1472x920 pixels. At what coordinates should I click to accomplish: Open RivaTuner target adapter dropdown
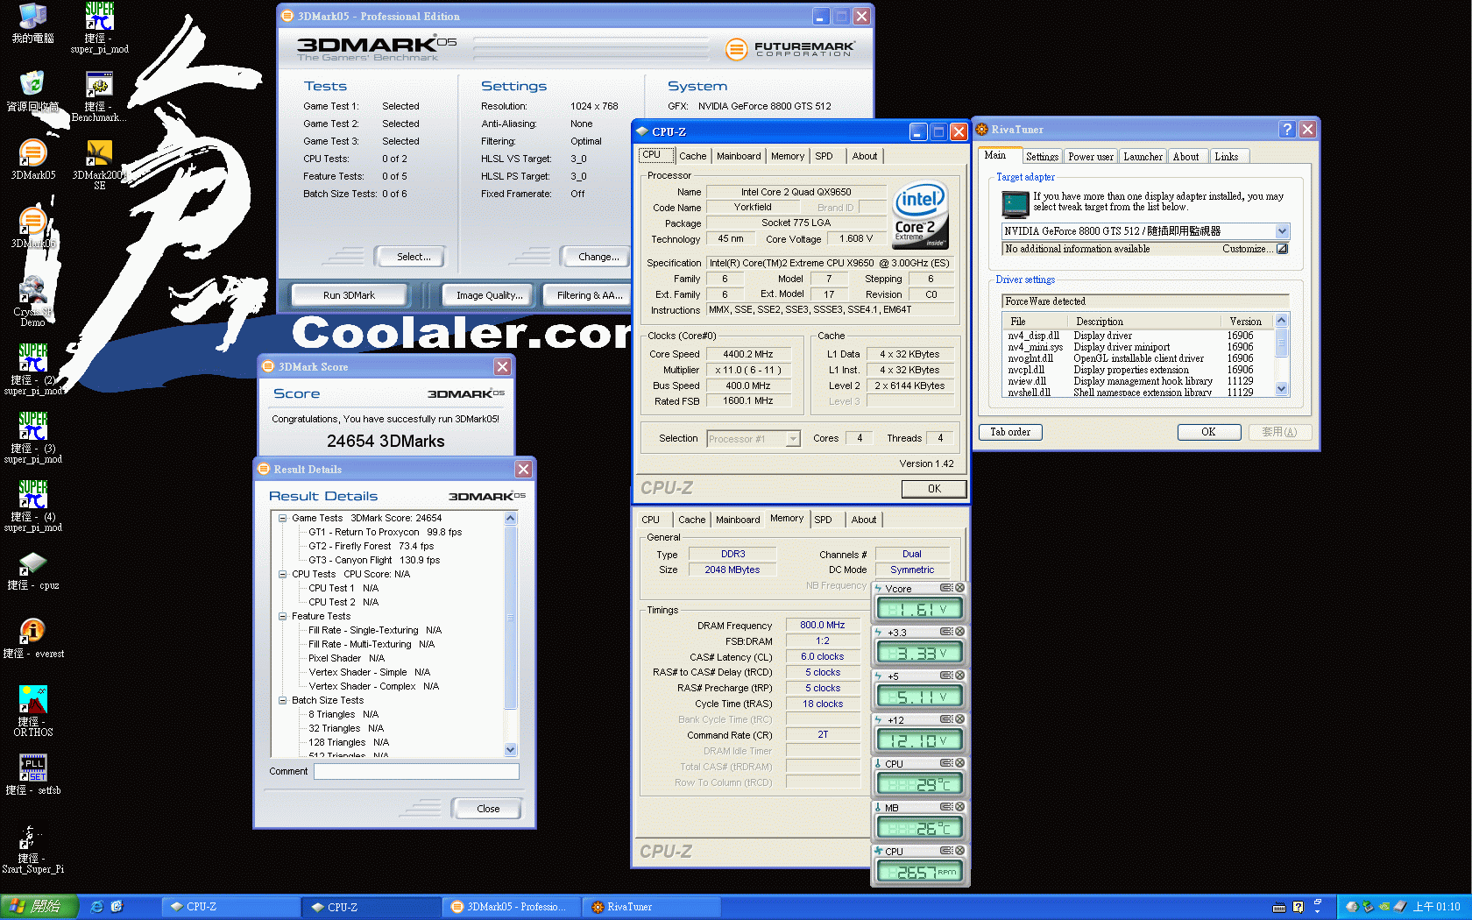(1282, 231)
